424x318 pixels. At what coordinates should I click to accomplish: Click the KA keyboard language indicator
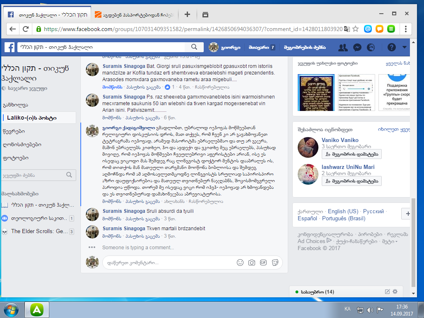tap(347, 309)
